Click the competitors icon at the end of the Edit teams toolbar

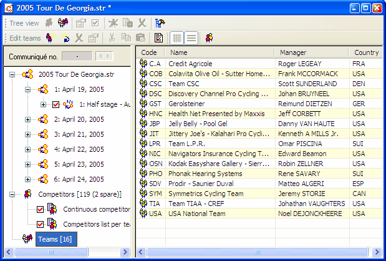209,38
